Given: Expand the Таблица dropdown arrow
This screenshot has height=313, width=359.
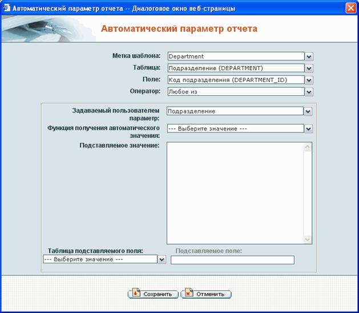Looking at the screenshot, I should 309,68.
